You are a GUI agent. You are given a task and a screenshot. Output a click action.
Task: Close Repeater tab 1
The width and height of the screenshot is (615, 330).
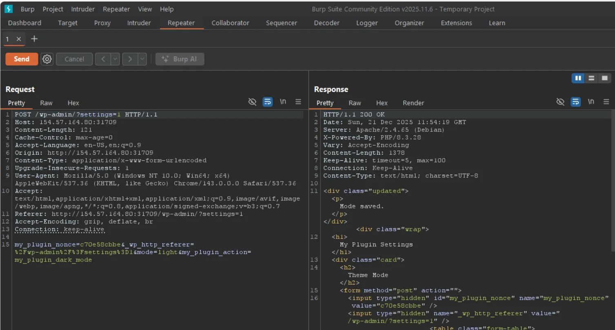pos(19,39)
